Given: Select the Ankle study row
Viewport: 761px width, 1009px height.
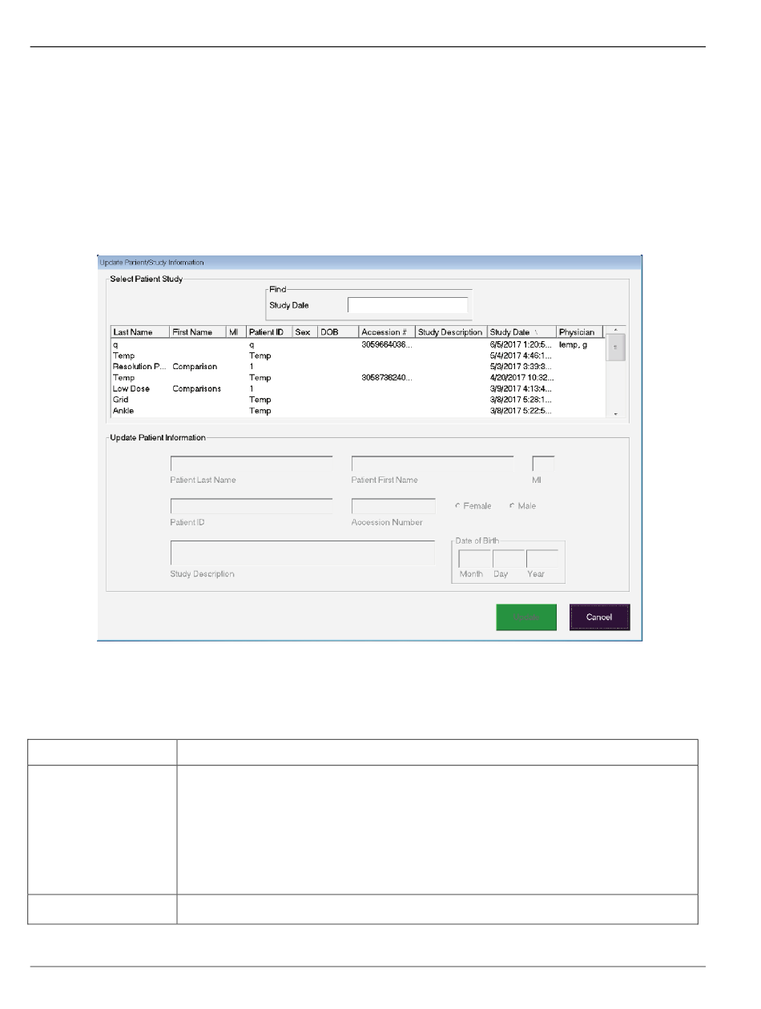Looking at the screenshot, I should 357,411.
